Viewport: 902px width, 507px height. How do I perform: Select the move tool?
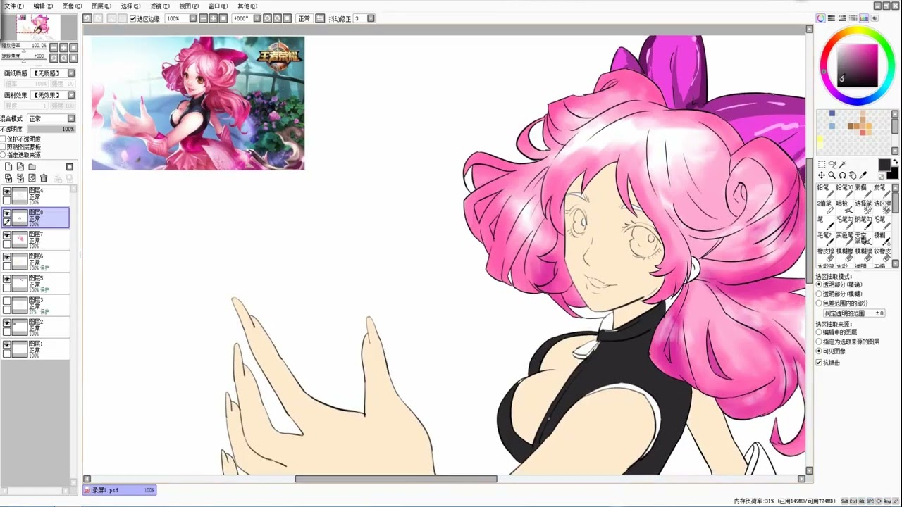coord(822,175)
